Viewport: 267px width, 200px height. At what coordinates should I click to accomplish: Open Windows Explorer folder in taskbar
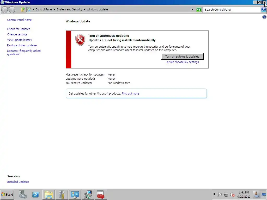[49, 194]
